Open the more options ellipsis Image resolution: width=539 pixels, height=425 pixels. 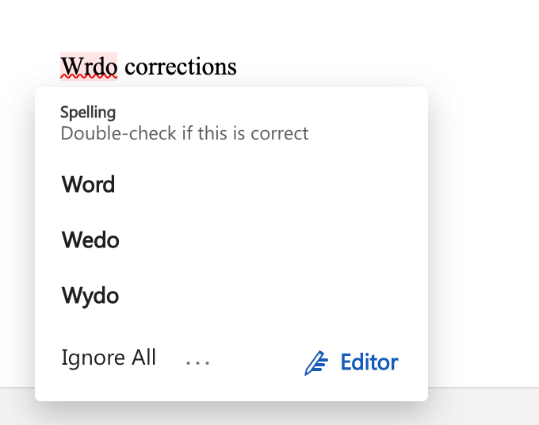point(197,362)
